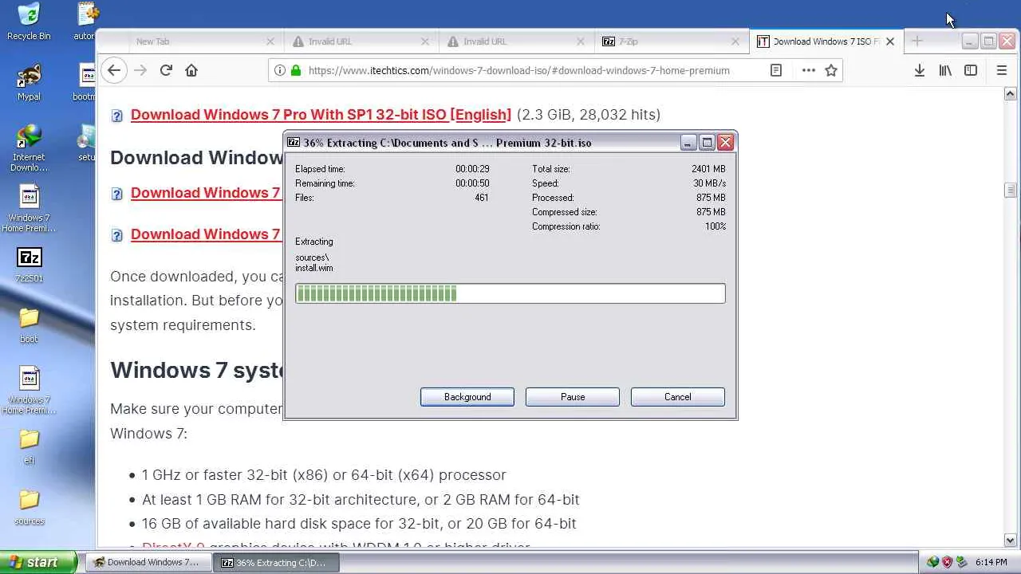The height and width of the screenshot is (574, 1021).
Task: Open the browser hamburger menu
Action: click(1002, 70)
